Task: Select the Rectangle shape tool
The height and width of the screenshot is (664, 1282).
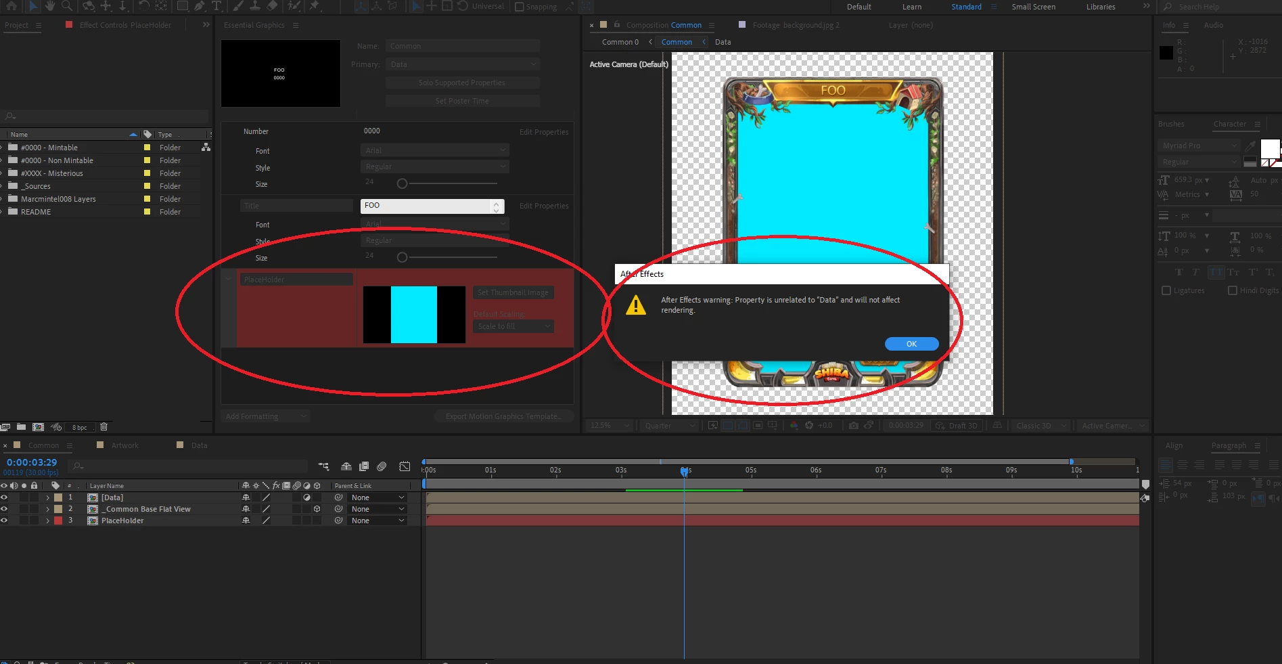Action: (x=183, y=5)
